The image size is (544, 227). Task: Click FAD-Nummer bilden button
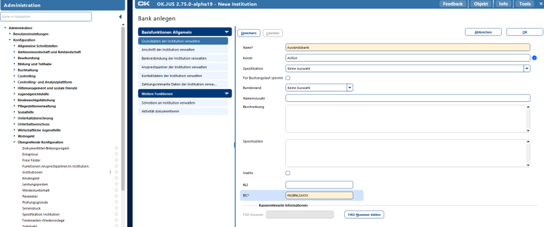tap(364, 215)
